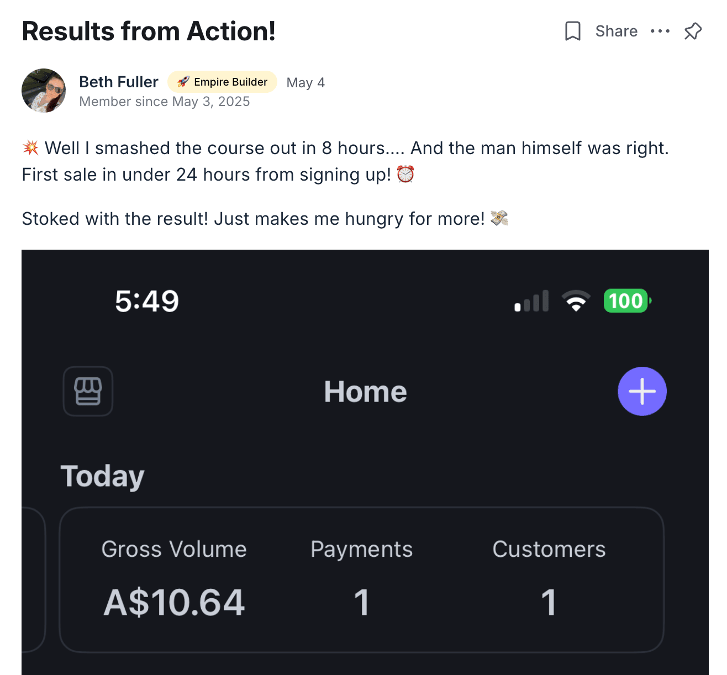The image size is (727, 675).
Task: Click the A$10.64 gross volume amount
Action: coord(174,602)
